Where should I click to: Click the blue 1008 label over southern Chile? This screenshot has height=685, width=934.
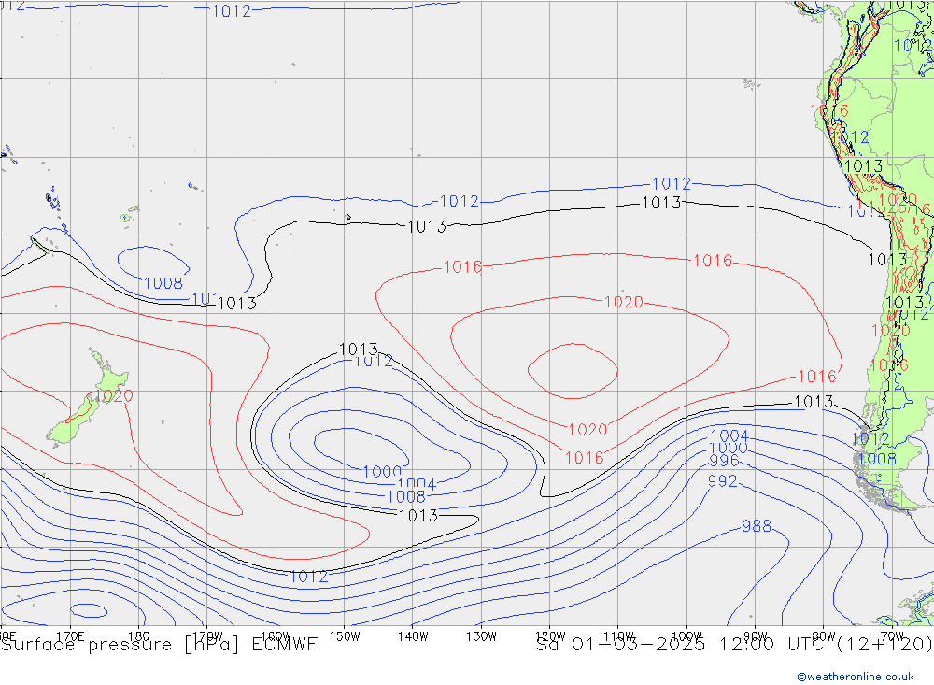click(x=877, y=459)
